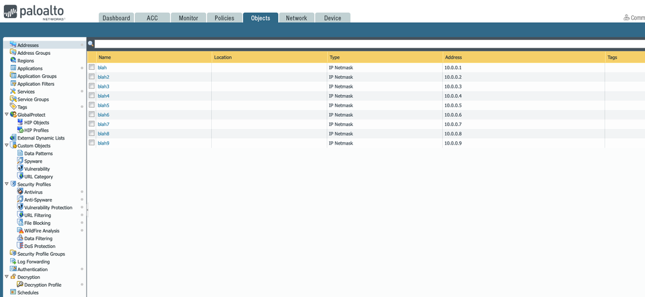Click the Application Groups icon

(13, 76)
